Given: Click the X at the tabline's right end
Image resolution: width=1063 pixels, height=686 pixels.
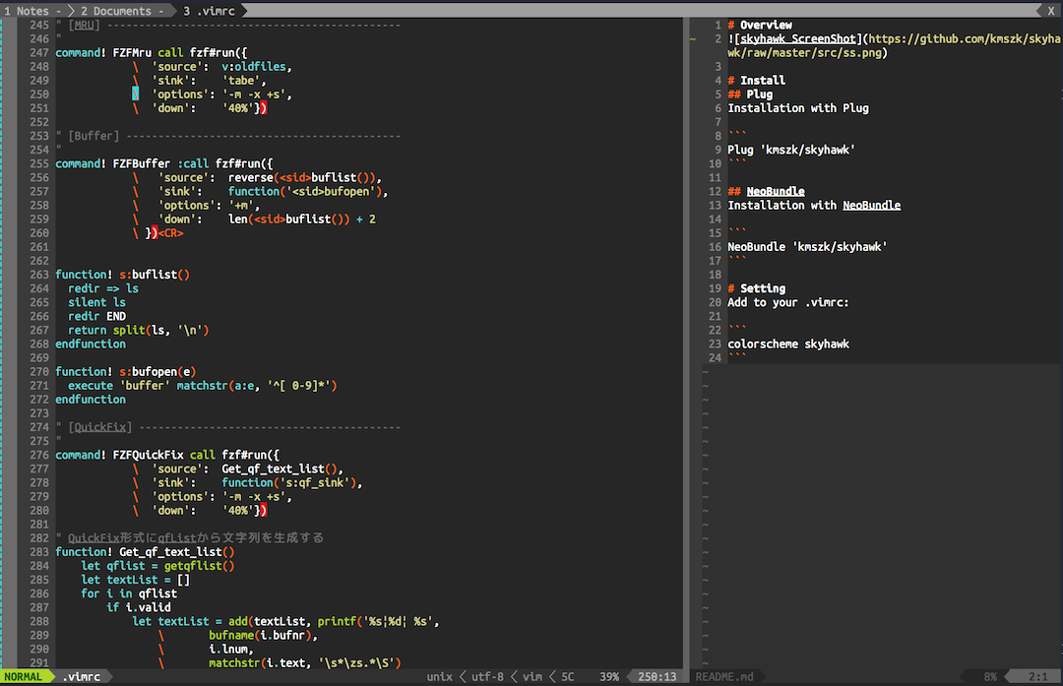Looking at the screenshot, I should [1050, 10].
